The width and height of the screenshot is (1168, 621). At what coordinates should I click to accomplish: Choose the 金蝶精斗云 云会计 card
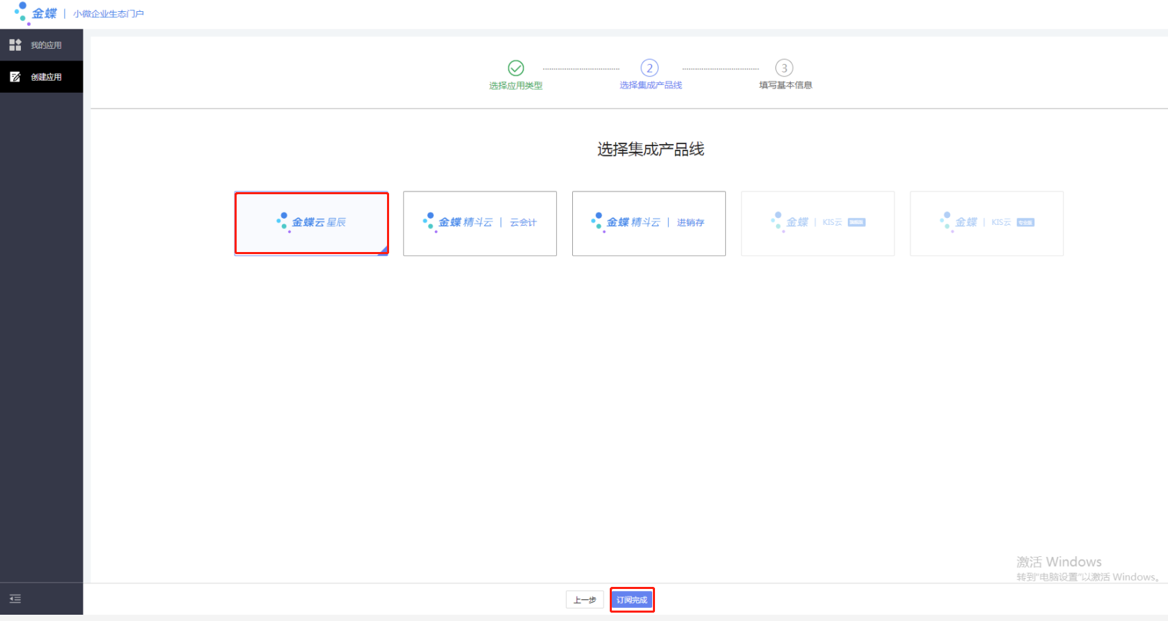coord(480,223)
